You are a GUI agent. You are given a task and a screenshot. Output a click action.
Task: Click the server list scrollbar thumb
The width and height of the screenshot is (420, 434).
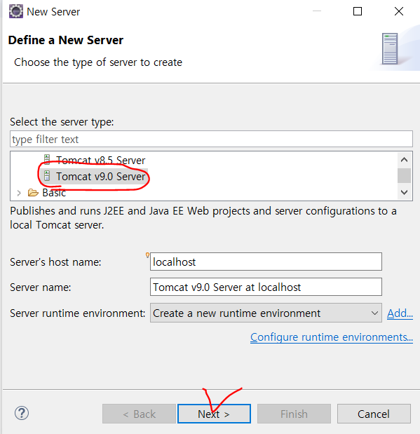pyautogui.click(x=404, y=175)
